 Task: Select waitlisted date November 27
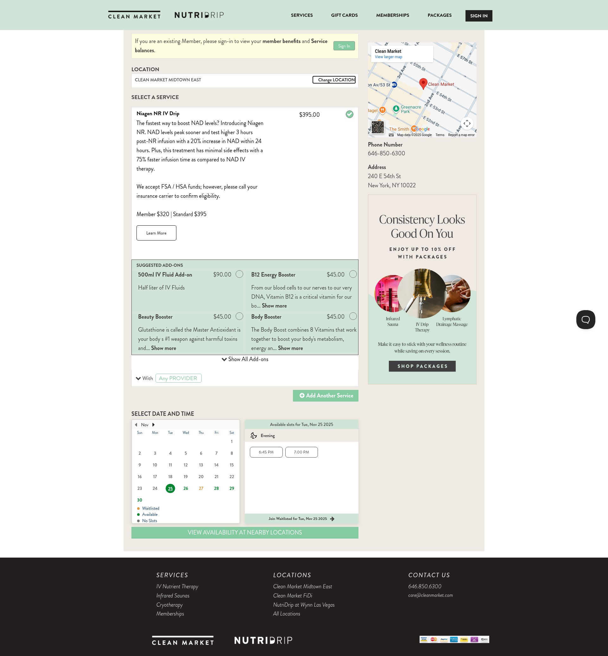[201, 489]
